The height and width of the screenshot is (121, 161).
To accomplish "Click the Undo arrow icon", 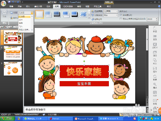I will (x=13, y=2).
